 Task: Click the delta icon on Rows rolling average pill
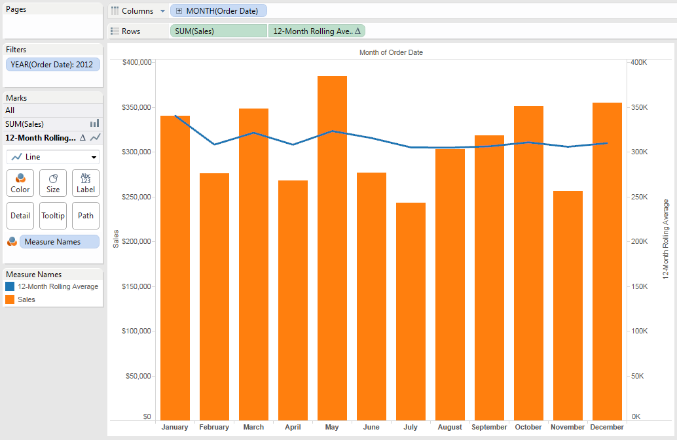point(358,31)
